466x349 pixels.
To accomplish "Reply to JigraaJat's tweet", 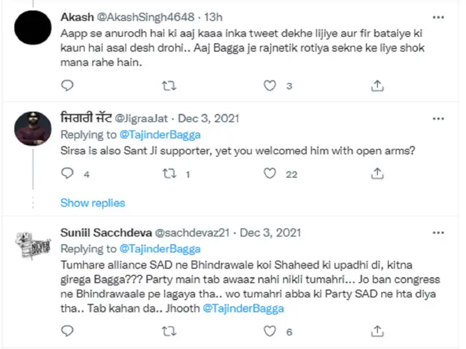I will click(x=67, y=174).
